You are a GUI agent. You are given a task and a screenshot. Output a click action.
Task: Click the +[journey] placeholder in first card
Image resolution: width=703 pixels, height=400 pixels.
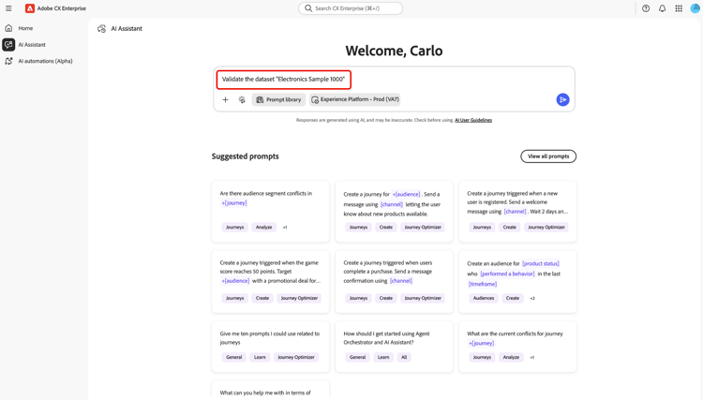(x=234, y=203)
